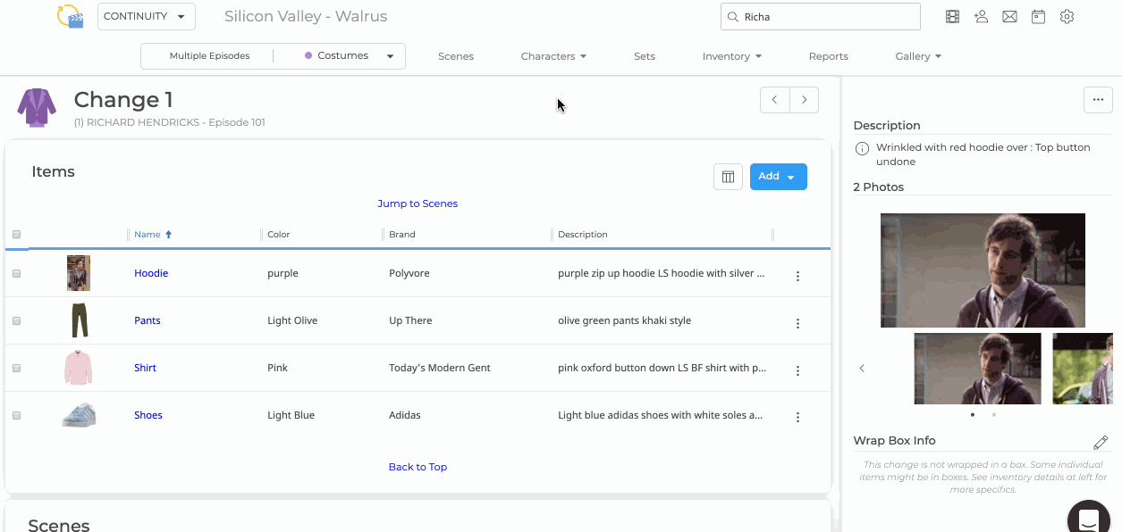Edit Wrap Box Info pencil icon
Image resolution: width=1122 pixels, height=532 pixels.
1101,443
